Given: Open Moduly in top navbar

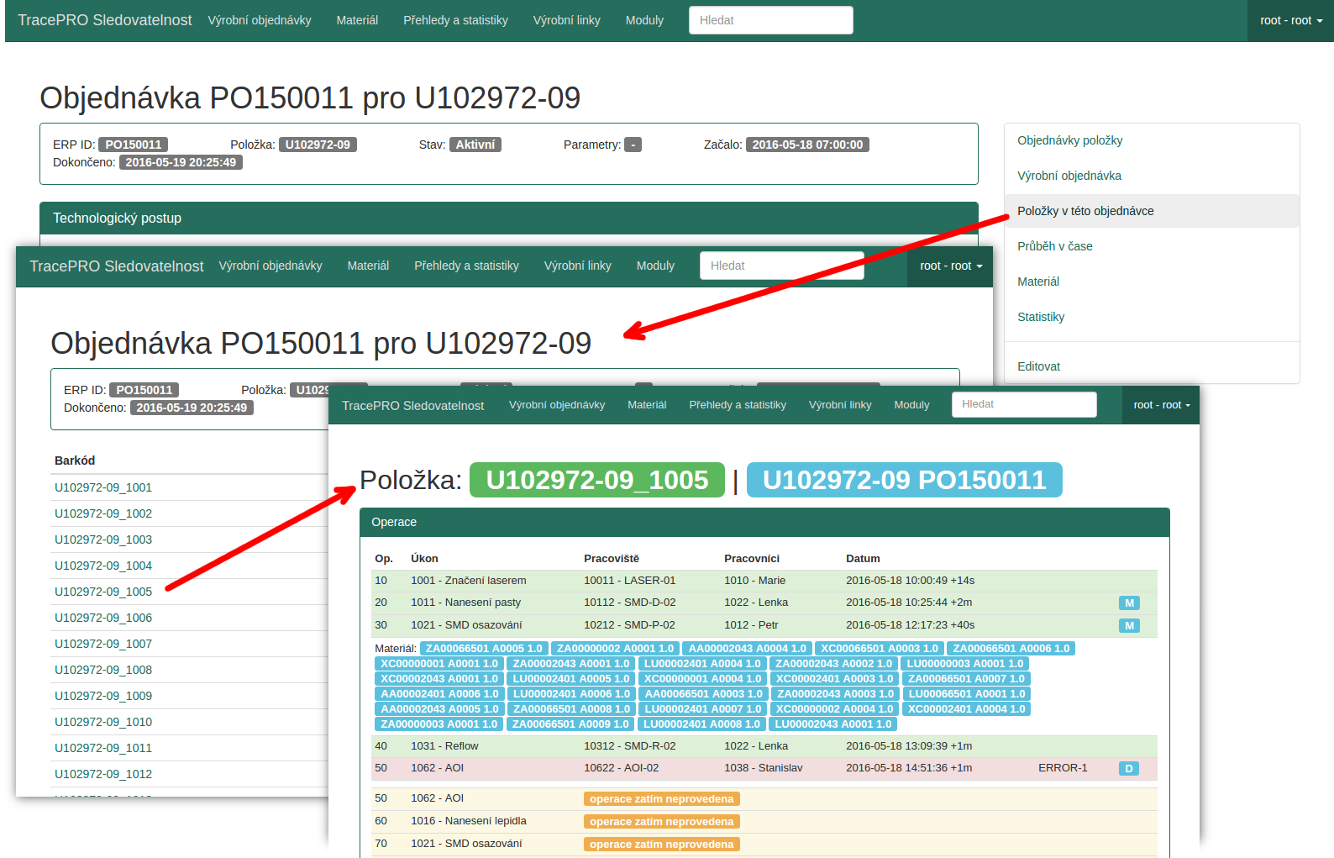Looking at the screenshot, I should 644,20.
